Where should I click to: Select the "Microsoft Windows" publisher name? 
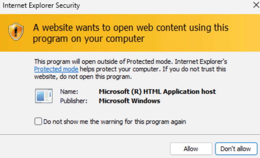[x=129, y=101]
